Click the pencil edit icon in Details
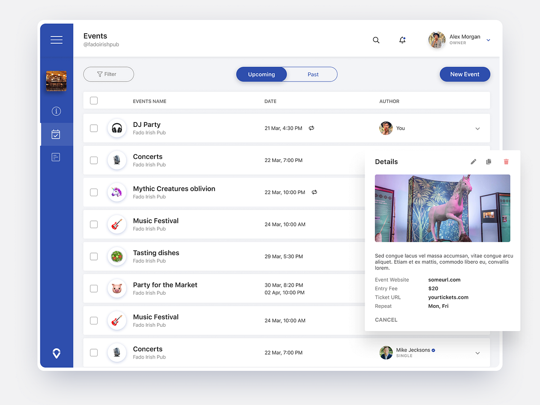This screenshot has height=405, width=540. click(x=473, y=162)
